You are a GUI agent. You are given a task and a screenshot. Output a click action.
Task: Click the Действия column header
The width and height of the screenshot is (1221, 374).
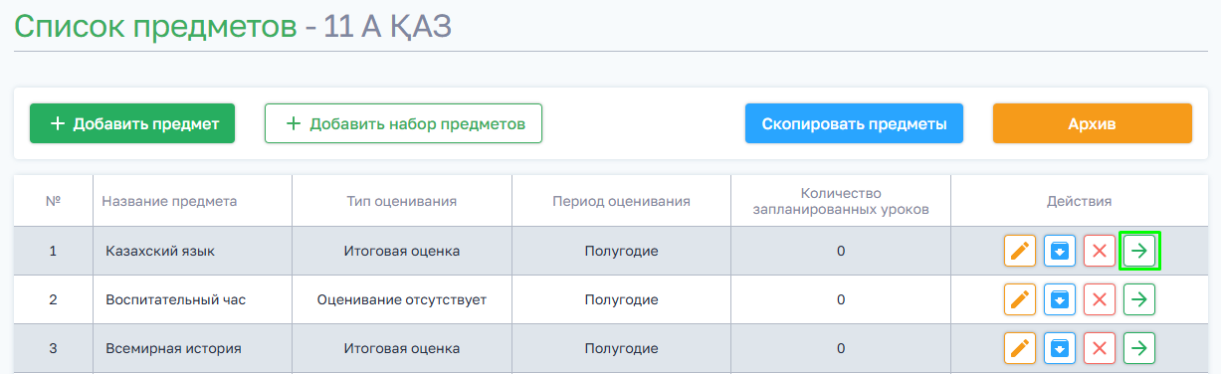pos(1080,201)
